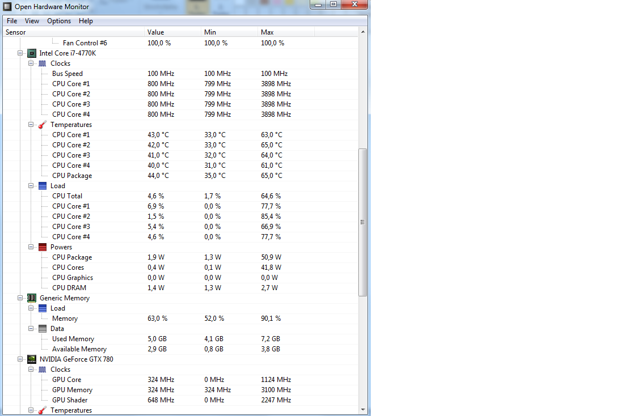Collapse the Generic Memory Load group
The width and height of the screenshot is (634, 416).
(x=31, y=308)
